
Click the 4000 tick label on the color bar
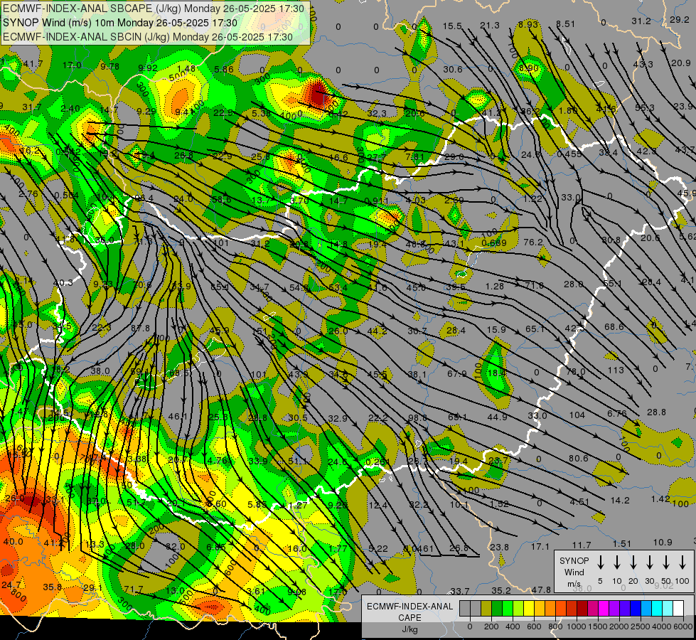(x=662, y=626)
